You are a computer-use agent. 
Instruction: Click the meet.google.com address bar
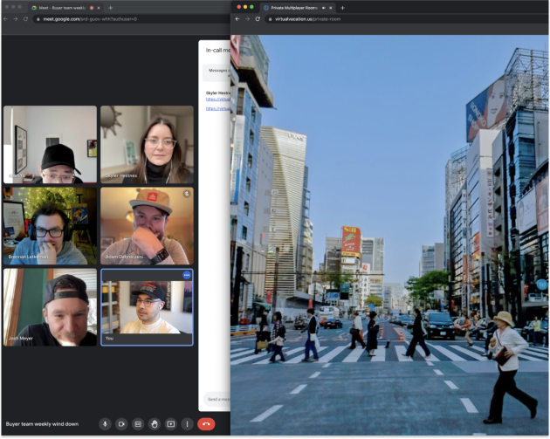(132, 19)
